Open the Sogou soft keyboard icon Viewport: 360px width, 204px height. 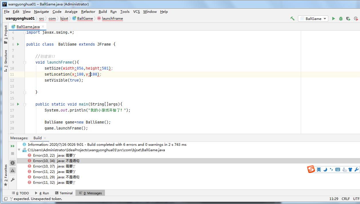pyautogui.click(x=338, y=169)
